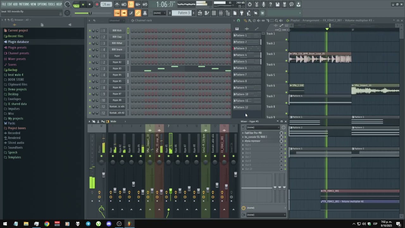Open elysia mpressor slot options arrow
405x228 pixels.
pos(243,141)
